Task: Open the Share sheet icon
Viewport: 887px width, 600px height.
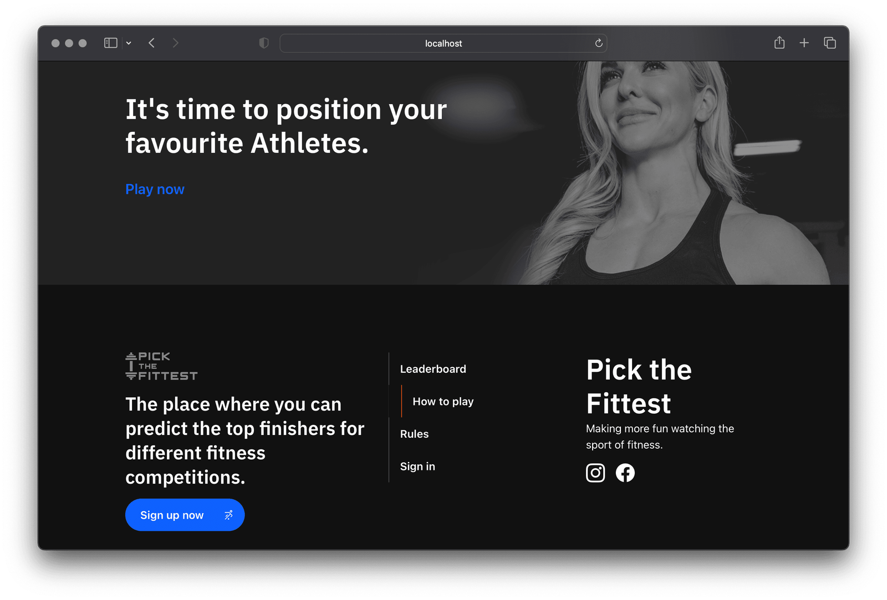Action: pos(779,43)
